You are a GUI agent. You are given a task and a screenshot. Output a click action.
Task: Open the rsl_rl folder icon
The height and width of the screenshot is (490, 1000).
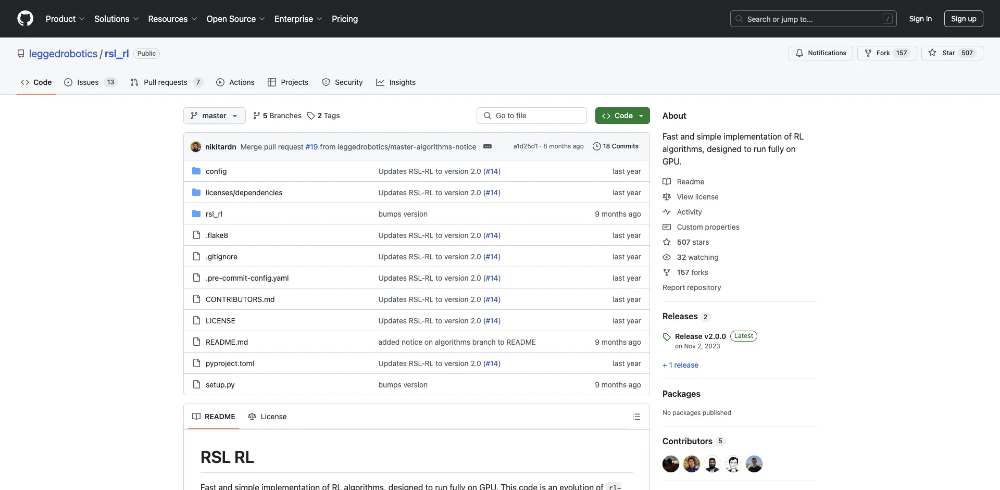point(196,213)
